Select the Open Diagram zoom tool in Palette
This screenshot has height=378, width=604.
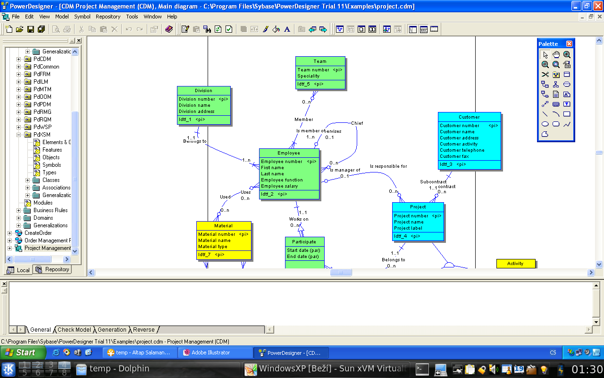(x=556, y=64)
